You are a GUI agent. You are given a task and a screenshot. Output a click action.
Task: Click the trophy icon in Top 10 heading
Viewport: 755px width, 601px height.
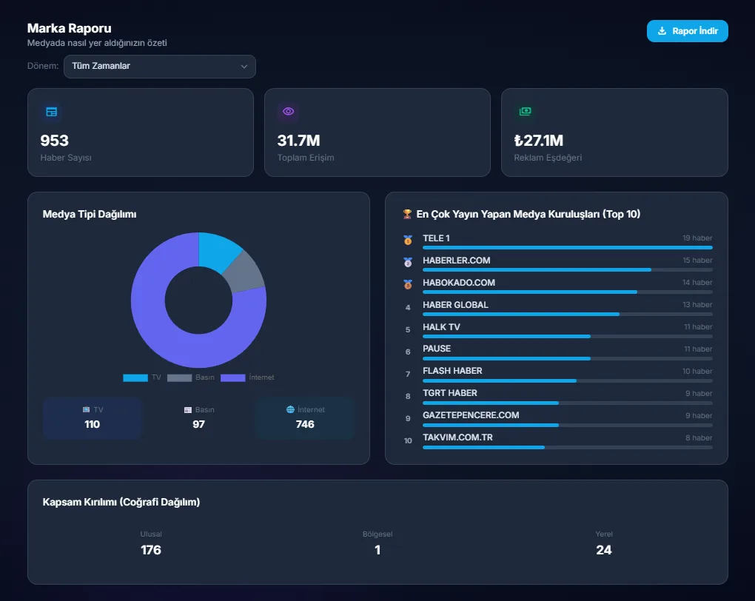pyautogui.click(x=407, y=215)
